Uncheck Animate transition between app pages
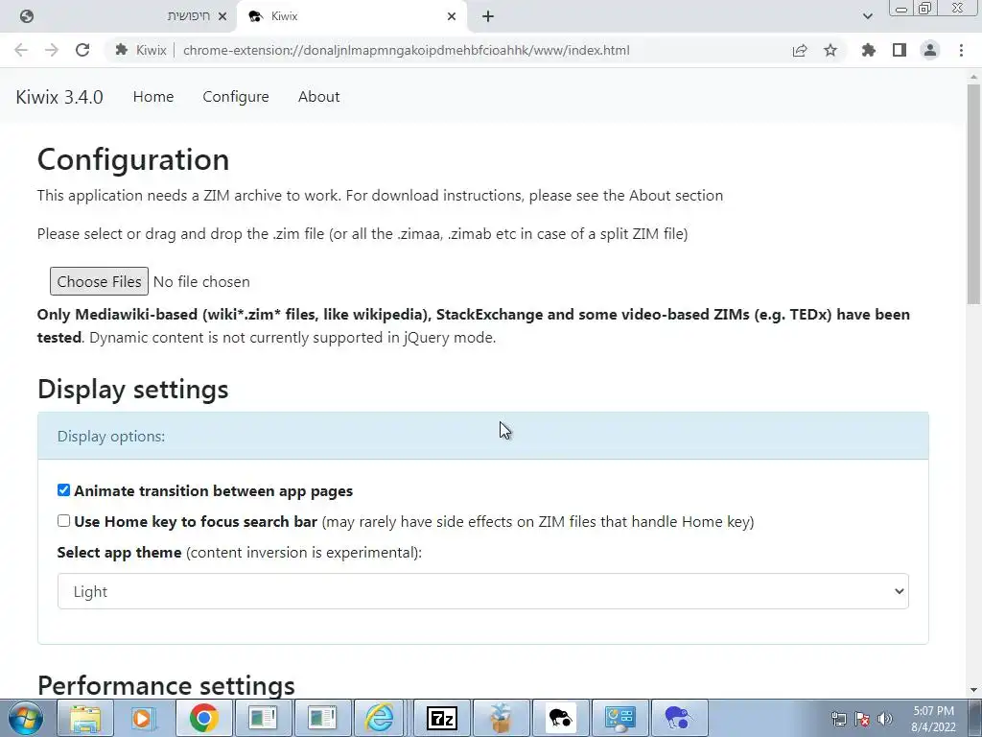The width and height of the screenshot is (982, 737). pyautogui.click(x=64, y=490)
